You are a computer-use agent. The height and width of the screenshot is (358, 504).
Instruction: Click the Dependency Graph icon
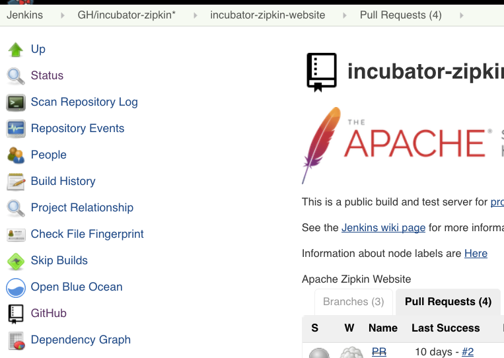click(x=16, y=340)
